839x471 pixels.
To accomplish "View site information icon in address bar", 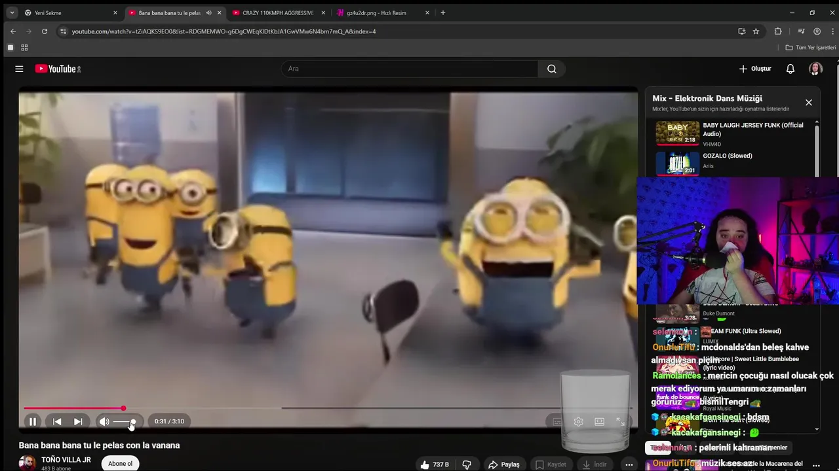I will (63, 31).
